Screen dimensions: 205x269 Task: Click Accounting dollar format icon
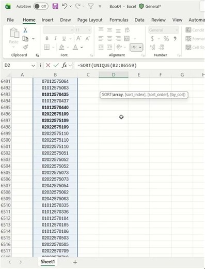[152, 39]
